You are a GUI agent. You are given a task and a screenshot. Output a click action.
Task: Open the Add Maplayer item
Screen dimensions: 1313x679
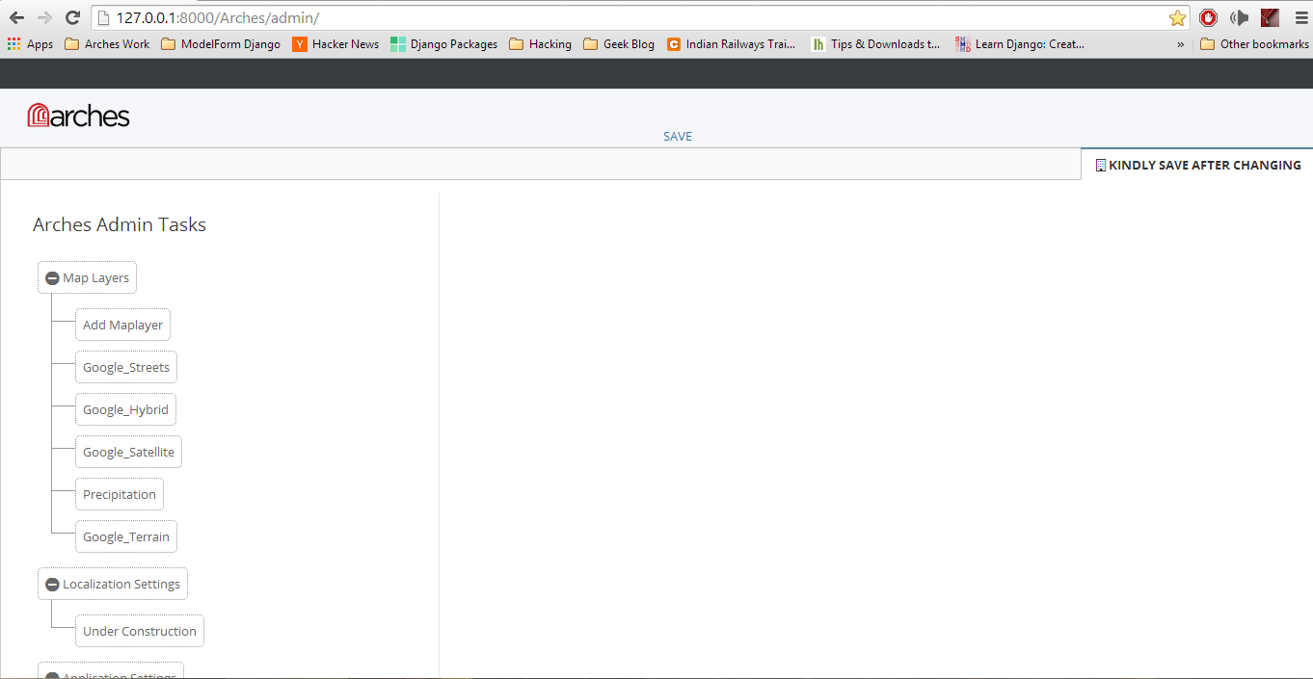tap(122, 325)
